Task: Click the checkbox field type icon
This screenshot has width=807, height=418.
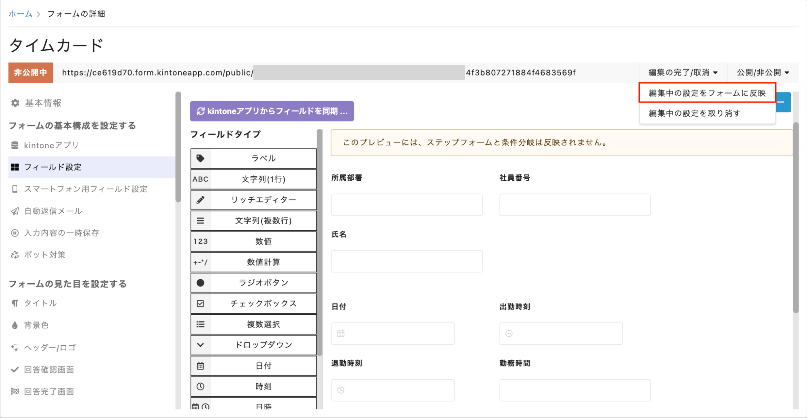Action: [x=200, y=303]
